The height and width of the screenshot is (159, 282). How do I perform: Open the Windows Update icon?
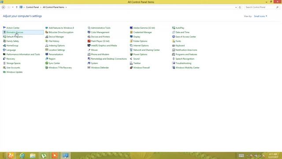click(4, 72)
